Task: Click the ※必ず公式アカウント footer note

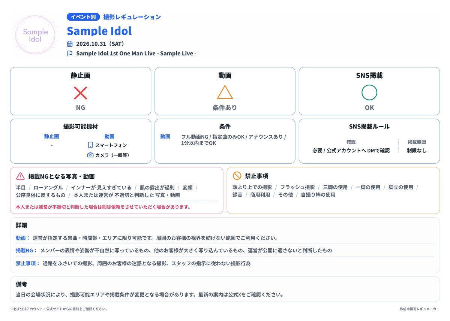Action: (59, 309)
